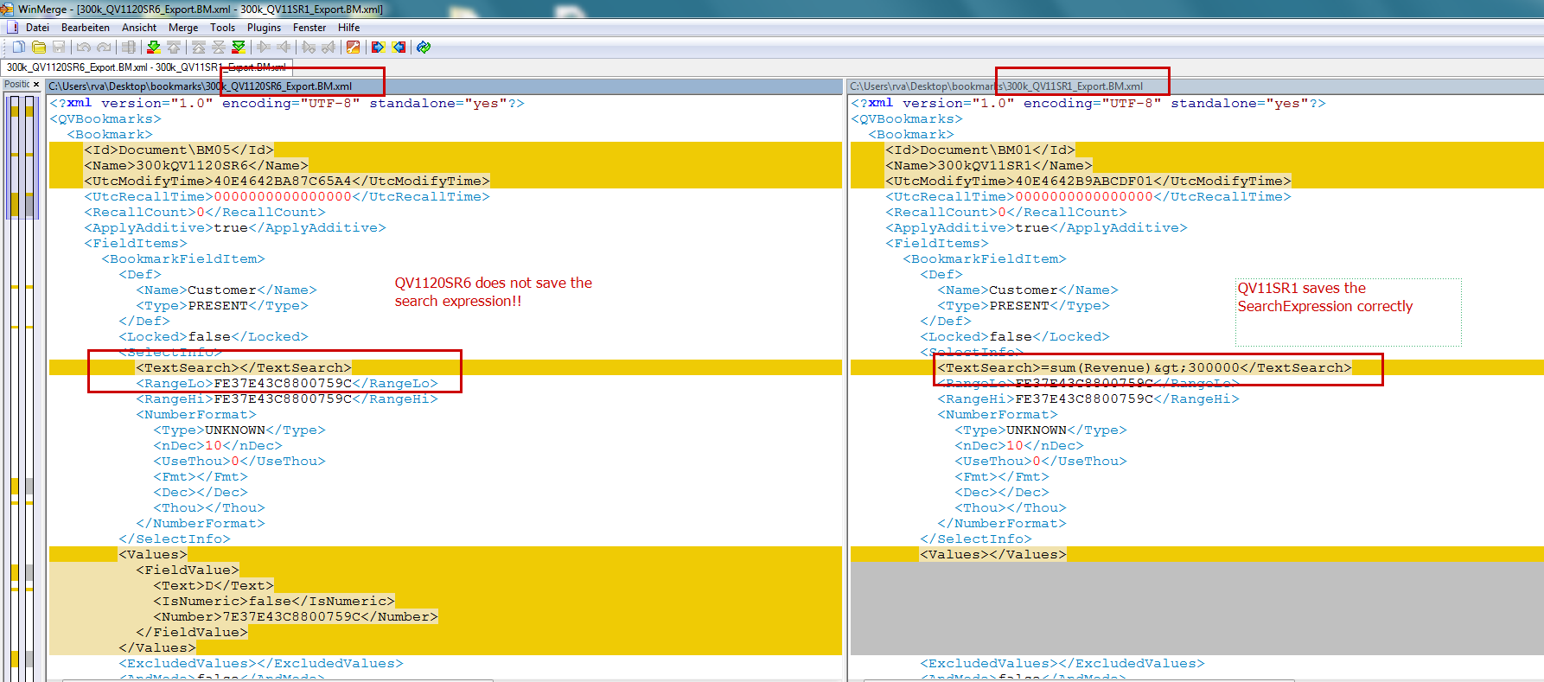Click the right pane file path header
This screenshot has height=682, width=1544.
(x=1196, y=86)
